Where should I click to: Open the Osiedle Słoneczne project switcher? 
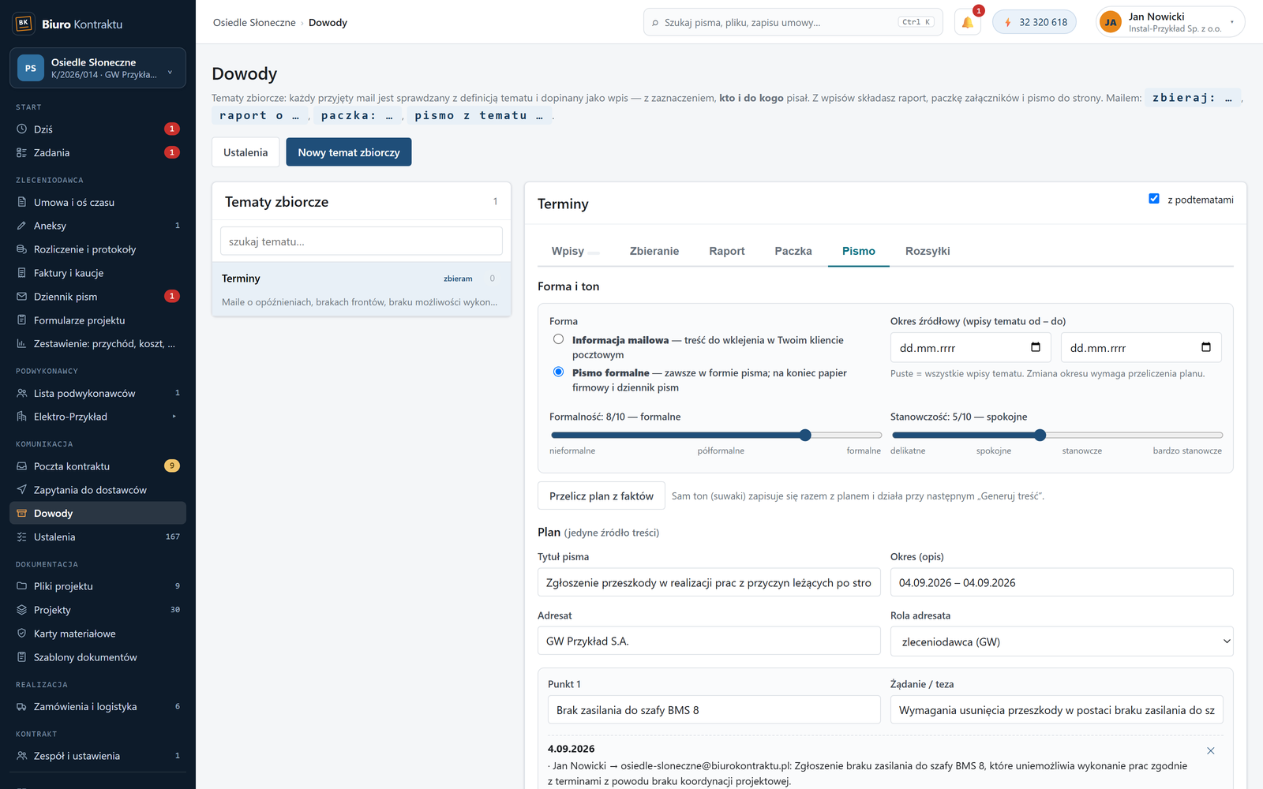(98, 68)
